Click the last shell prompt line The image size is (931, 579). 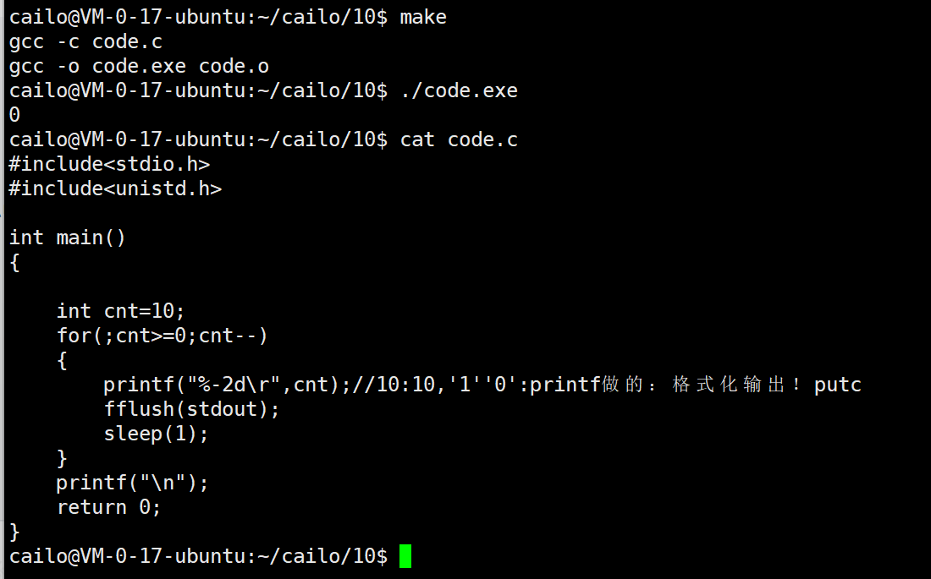click(210, 556)
